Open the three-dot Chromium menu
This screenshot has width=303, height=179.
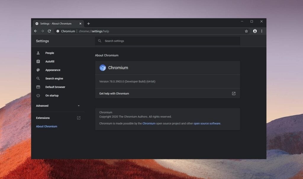(262, 31)
